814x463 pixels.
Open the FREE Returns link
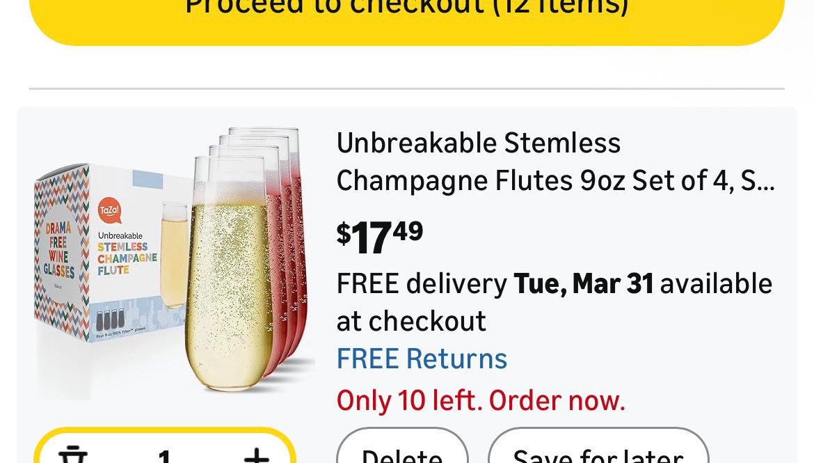pyautogui.click(x=422, y=359)
